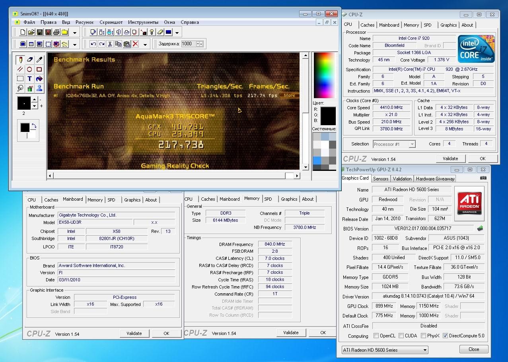The width and height of the screenshot is (508, 362).
Task: Redo the edit in SnimOK toolbar
Action: coord(101,44)
